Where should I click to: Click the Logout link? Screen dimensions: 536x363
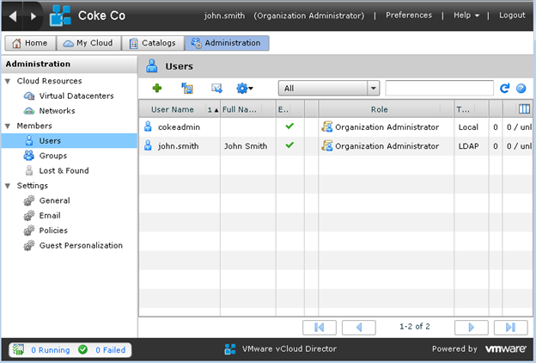(x=512, y=15)
